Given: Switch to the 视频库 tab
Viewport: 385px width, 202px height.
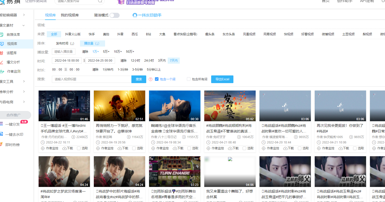Looking at the screenshot, I should [x=50, y=15].
